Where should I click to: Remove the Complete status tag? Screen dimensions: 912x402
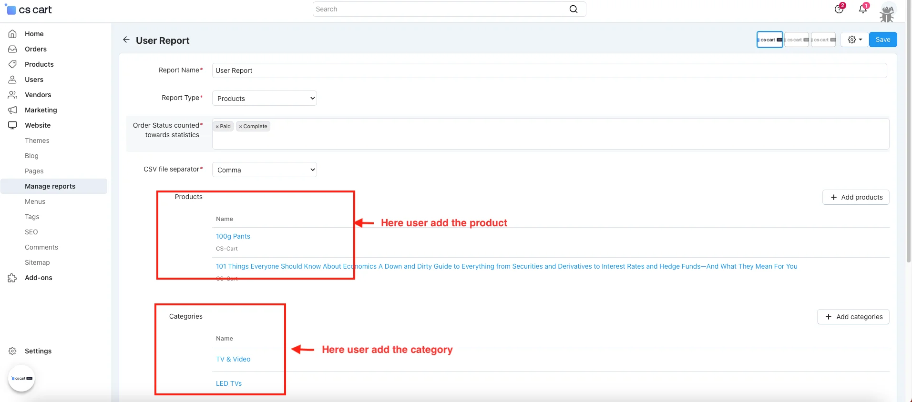(241, 127)
